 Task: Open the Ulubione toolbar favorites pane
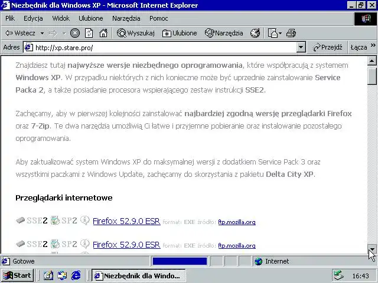[180, 33]
